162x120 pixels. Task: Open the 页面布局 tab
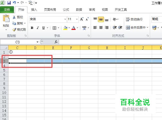click(x=50, y=10)
